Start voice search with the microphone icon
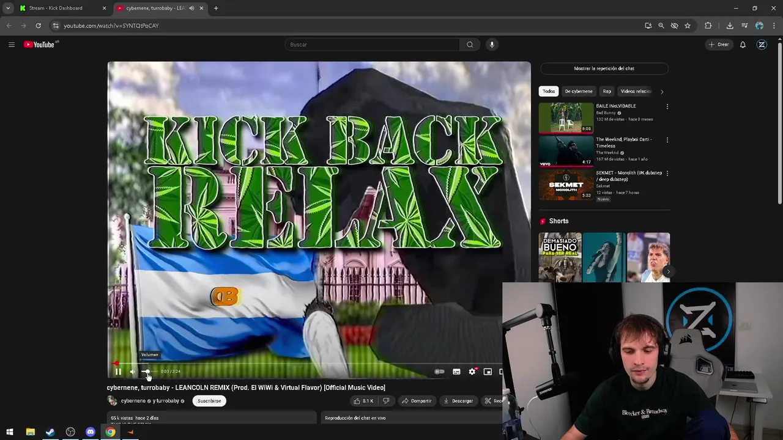Viewport: 783px width, 440px height. pyautogui.click(x=491, y=45)
